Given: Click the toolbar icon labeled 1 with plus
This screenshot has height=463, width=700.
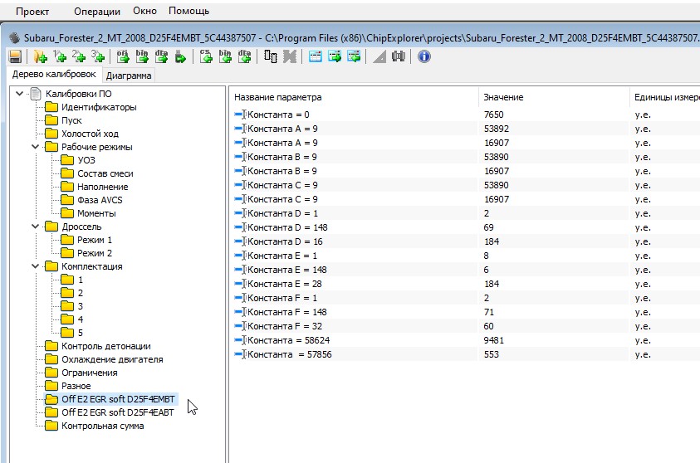Looking at the screenshot, I should [60, 56].
